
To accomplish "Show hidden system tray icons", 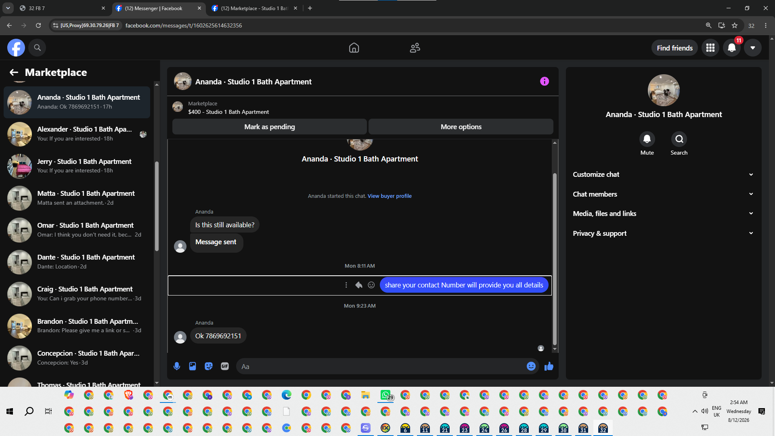I will coord(695,411).
